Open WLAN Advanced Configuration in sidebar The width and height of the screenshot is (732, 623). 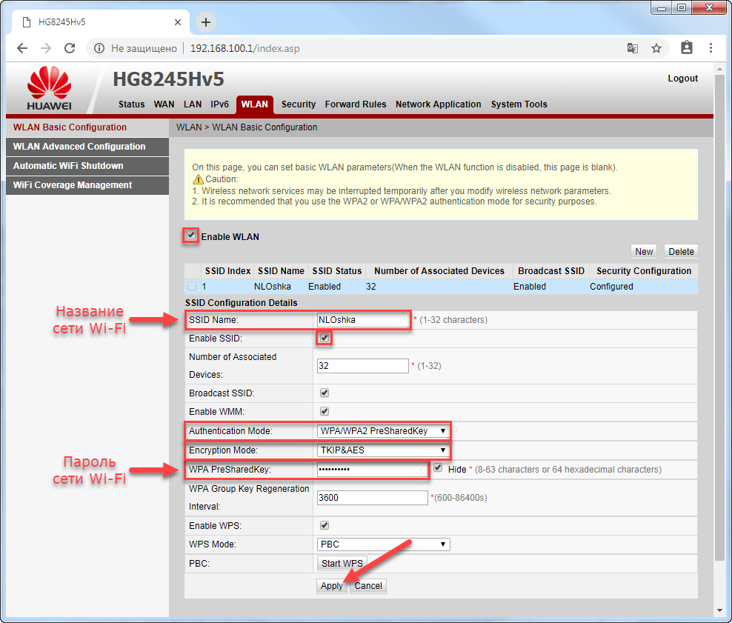(x=79, y=147)
